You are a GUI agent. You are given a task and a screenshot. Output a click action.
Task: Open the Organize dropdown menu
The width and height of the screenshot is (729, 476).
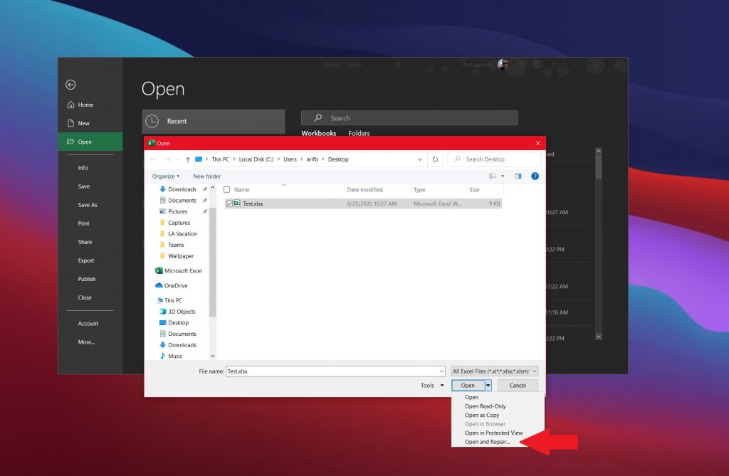(165, 176)
